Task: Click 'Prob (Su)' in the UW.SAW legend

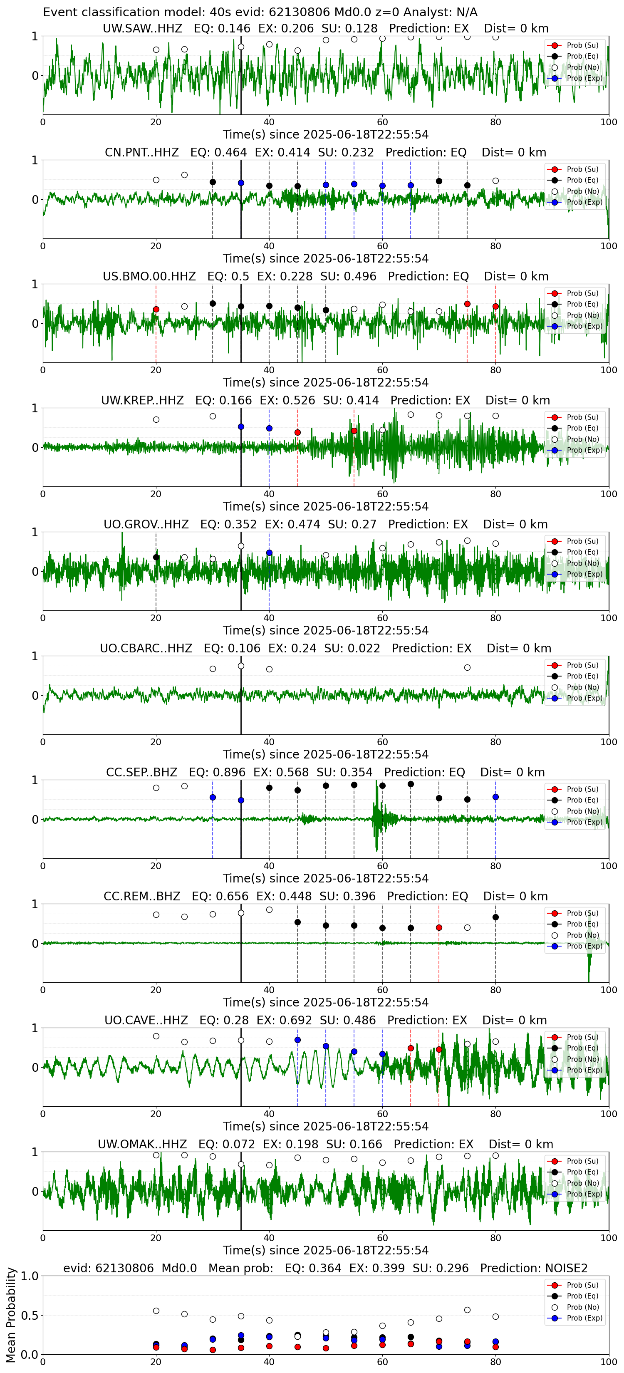Action: click(582, 45)
